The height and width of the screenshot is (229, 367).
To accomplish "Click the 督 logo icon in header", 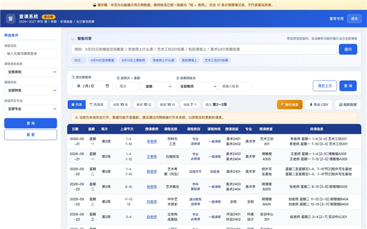I will coord(10,18).
